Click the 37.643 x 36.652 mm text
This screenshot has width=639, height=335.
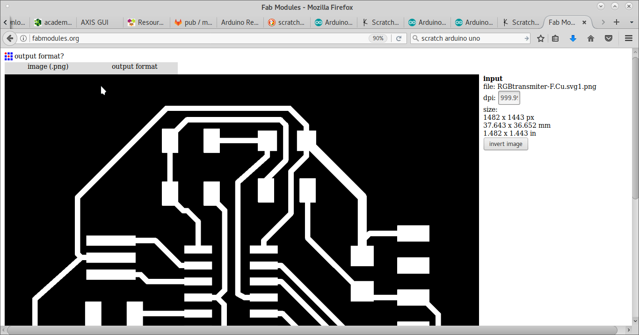[517, 125]
